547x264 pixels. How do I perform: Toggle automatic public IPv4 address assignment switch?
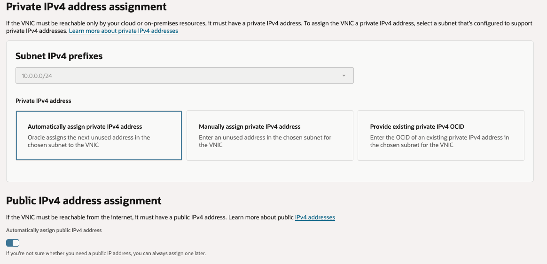13,243
